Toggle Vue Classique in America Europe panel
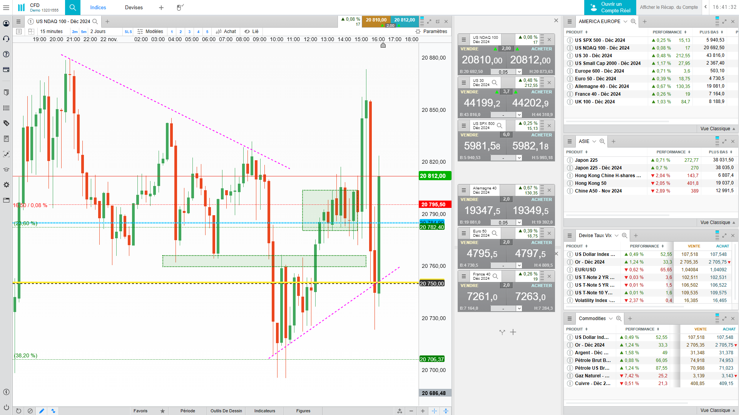The height and width of the screenshot is (415, 739). tap(717, 129)
